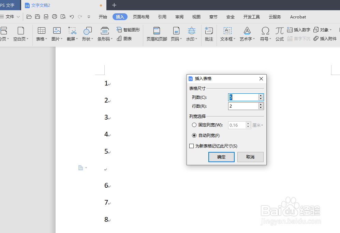Image resolution: width=340 pixels, height=233 pixels.
Task: Switch to the Cloud Service (云服务) tab
Action: point(275,17)
